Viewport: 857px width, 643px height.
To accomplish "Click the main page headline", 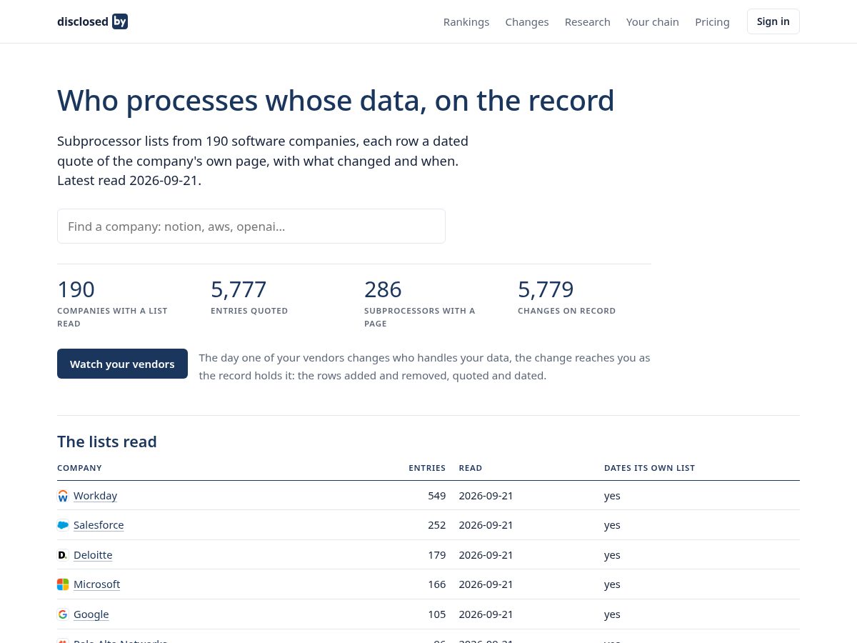I will coord(336,100).
